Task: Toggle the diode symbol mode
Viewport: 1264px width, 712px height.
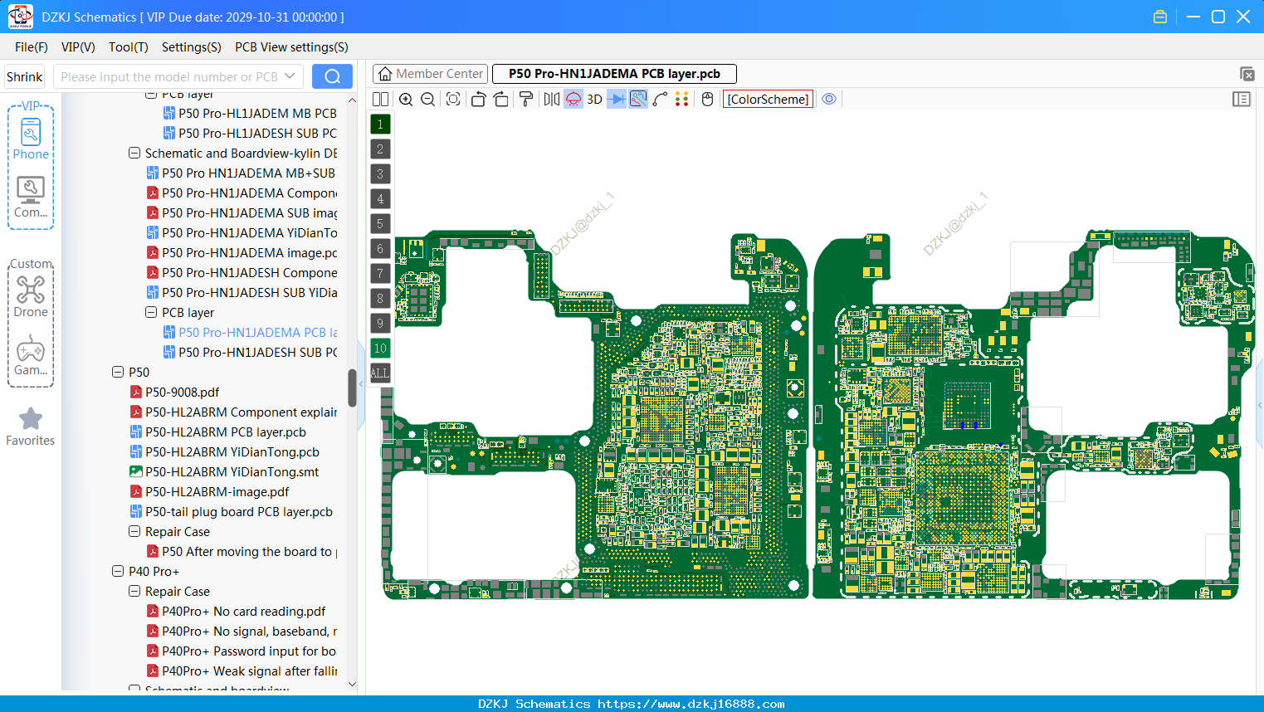Action: point(617,99)
